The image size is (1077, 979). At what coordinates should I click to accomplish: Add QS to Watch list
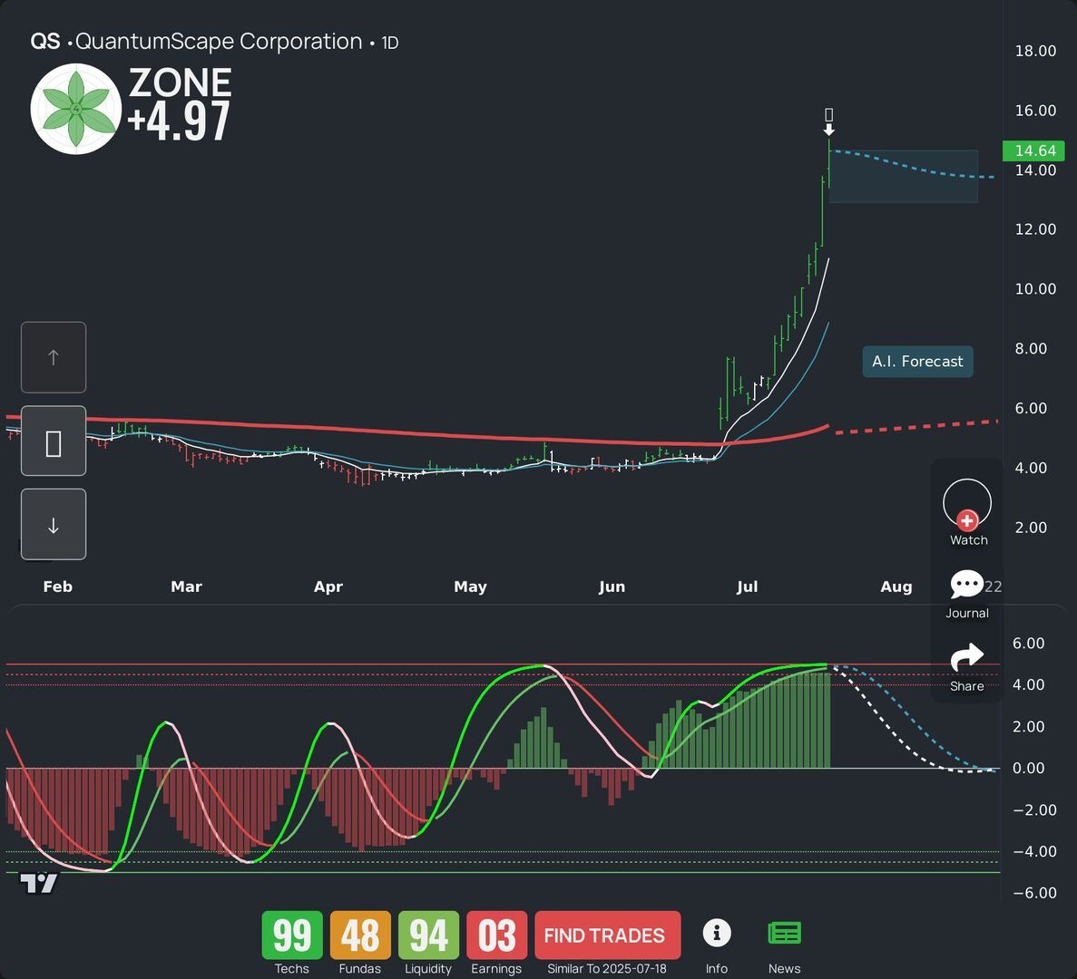tap(967, 512)
